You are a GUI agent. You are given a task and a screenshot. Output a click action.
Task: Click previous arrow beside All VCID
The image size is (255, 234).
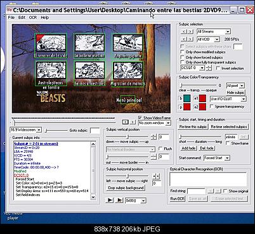coord(184,39)
